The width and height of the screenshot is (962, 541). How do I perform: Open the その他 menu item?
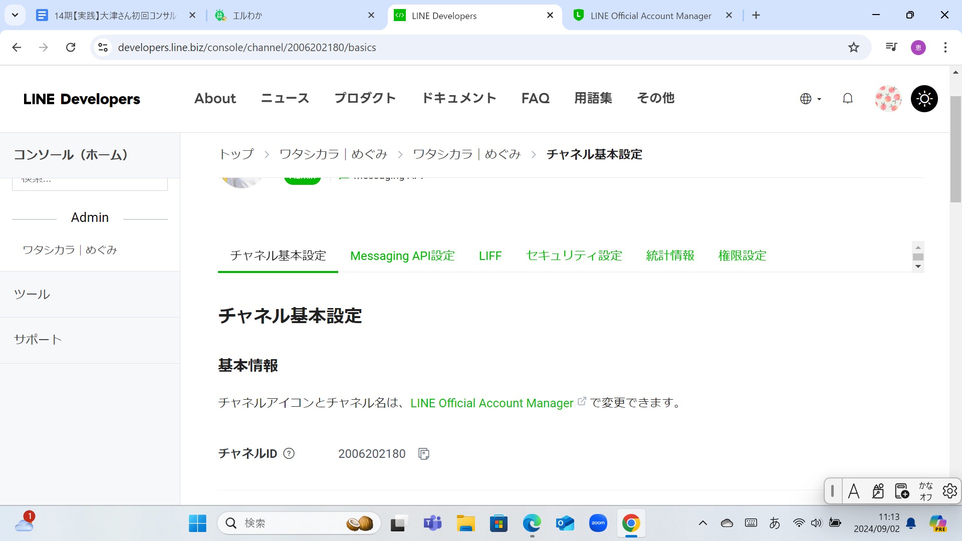pos(655,98)
